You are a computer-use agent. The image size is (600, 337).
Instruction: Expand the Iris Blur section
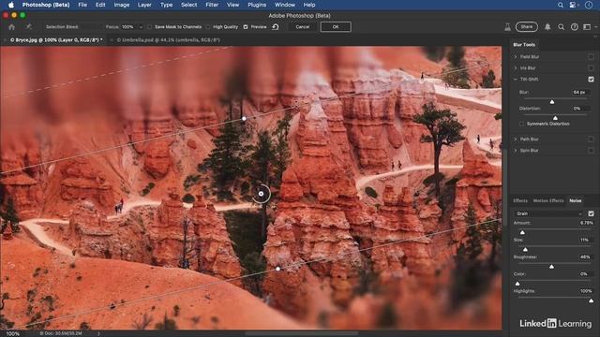pos(516,68)
